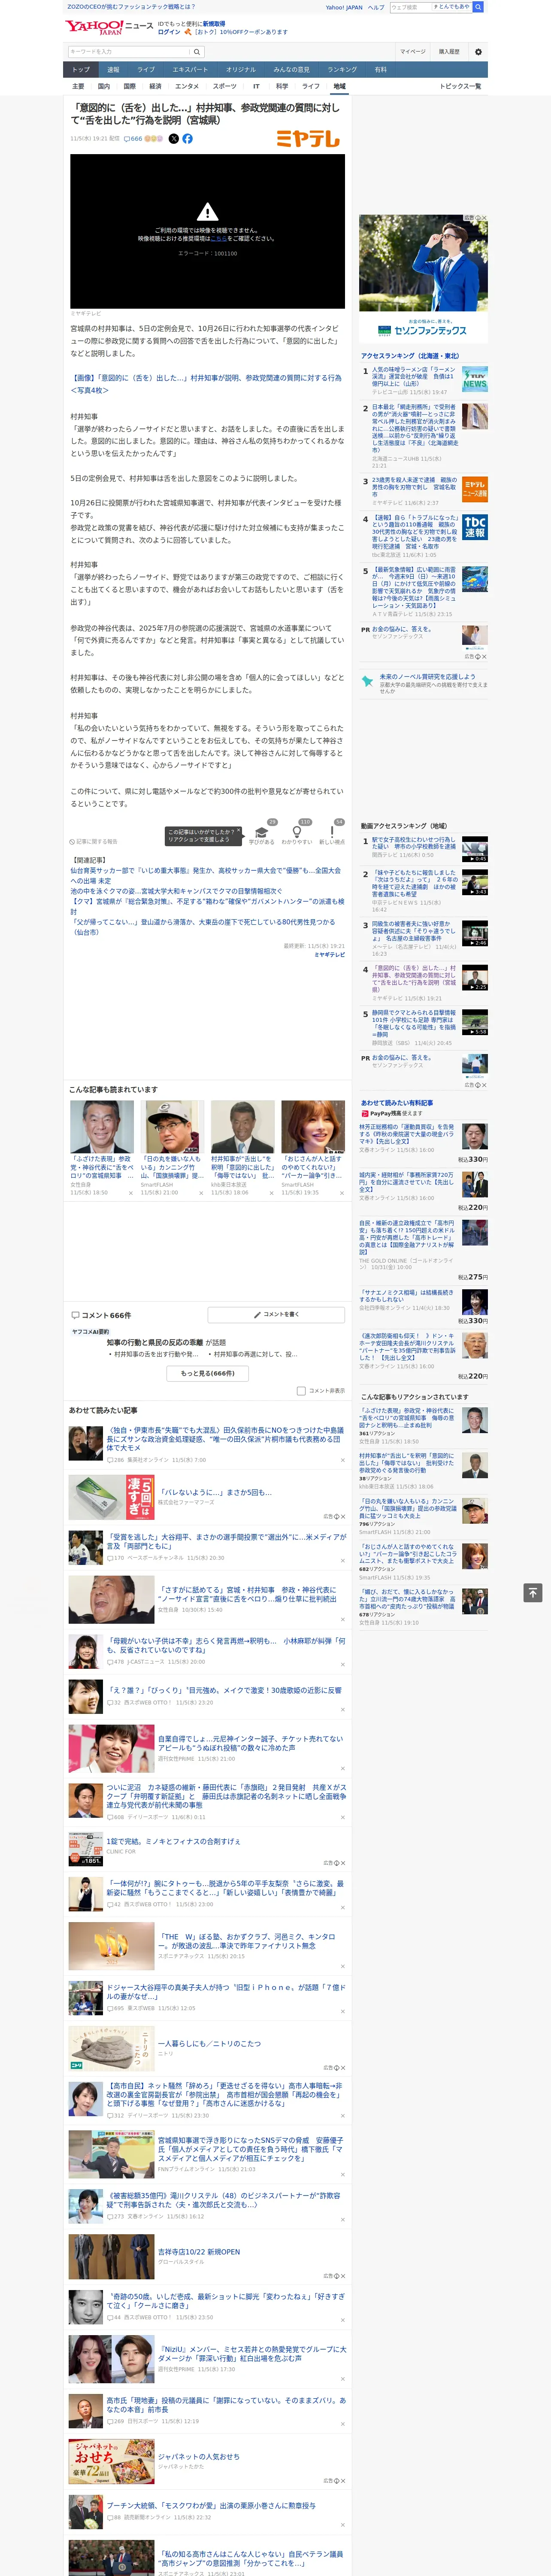
Task: Select the スポーツ category
Action: point(225,86)
